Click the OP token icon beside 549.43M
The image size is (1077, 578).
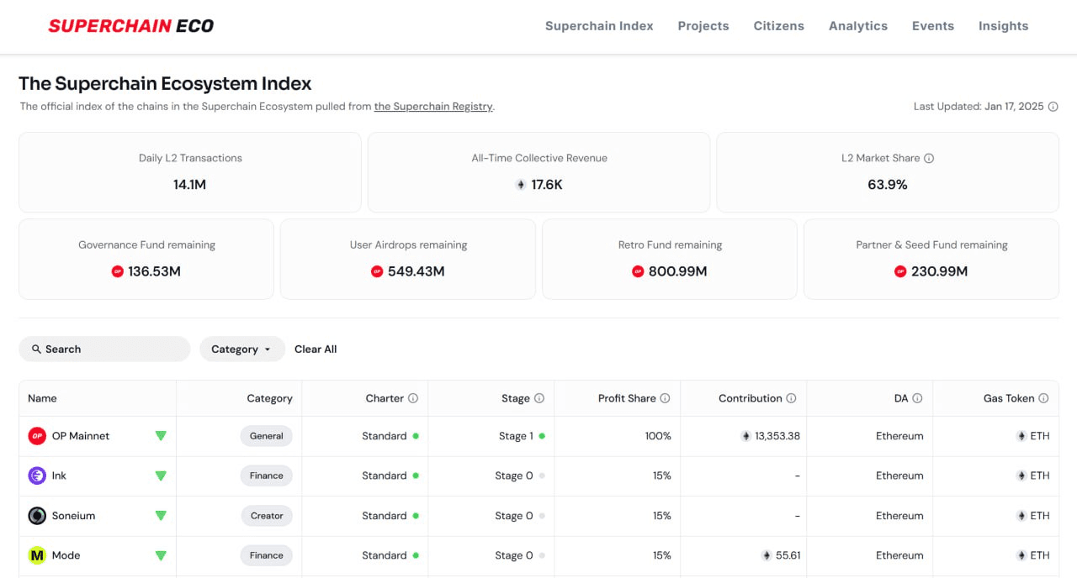(x=377, y=271)
